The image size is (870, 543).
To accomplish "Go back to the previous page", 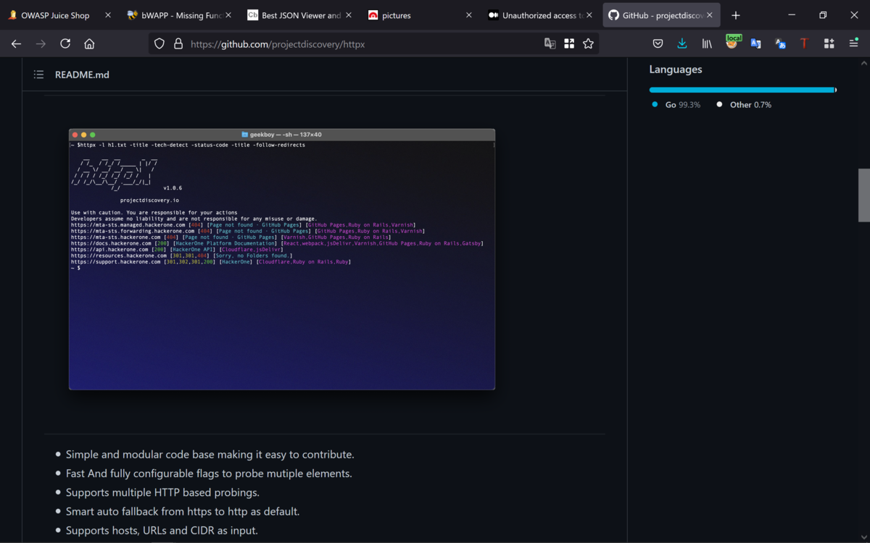I will 17,44.
